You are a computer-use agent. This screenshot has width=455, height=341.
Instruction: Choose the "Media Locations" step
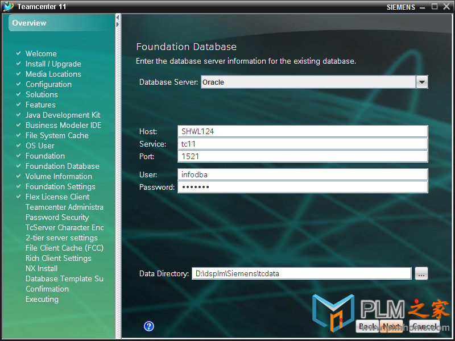coord(53,74)
